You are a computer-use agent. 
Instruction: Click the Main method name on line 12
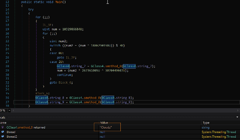[x=58, y=2]
